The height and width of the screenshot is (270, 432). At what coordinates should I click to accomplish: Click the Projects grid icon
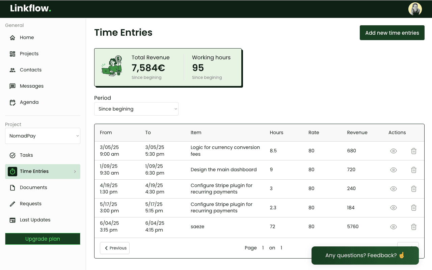[x=12, y=54]
